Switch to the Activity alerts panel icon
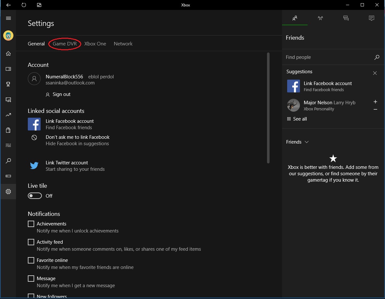 (372, 18)
